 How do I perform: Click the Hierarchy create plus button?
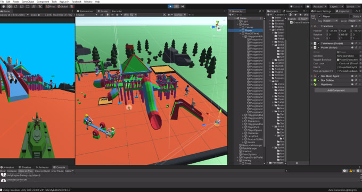pyautogui.click(x=231, y=15)
